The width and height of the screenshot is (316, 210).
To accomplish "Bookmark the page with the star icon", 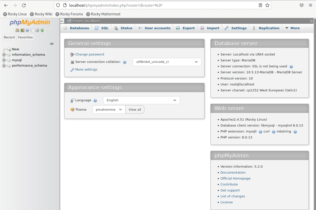I will pyautogui.click(x=267, y=5).
